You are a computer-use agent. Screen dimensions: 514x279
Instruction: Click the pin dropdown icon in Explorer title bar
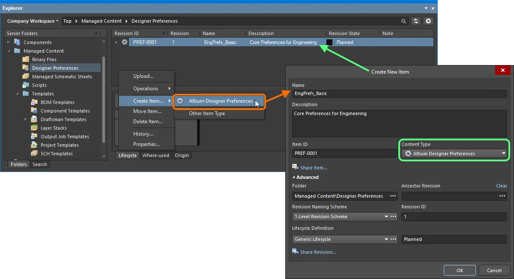[426, 8]
